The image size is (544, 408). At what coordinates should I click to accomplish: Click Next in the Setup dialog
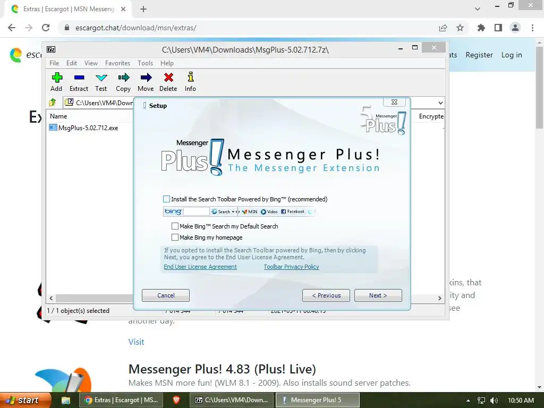[378, 295]
